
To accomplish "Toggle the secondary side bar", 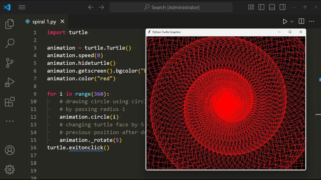I will [282, 7].
